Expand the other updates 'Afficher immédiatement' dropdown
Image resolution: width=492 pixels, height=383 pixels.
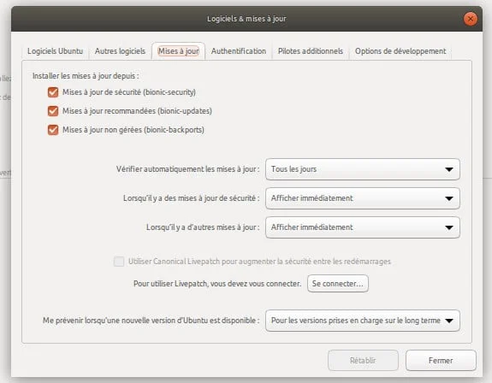point(363,227)
